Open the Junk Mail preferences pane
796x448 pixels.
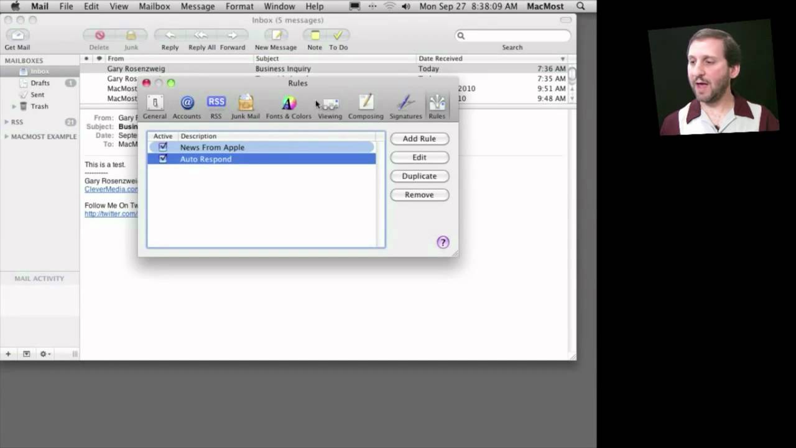[x=246, y=107]
